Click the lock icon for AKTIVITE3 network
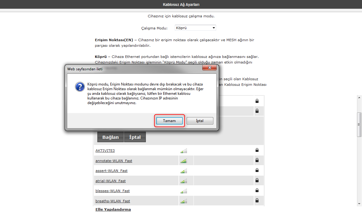362x215 pixels. tap(257, 150)
